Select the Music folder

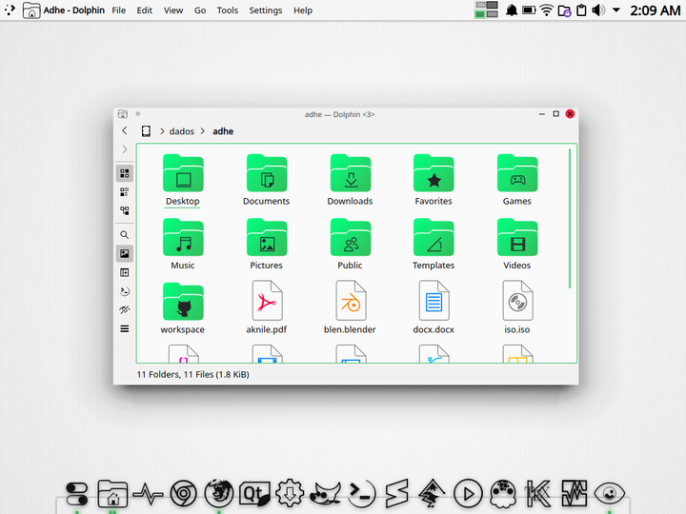coord(183,245)
